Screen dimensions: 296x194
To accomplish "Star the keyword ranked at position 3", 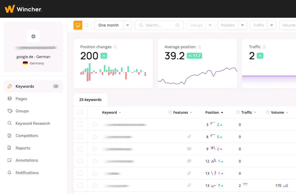I will tap(95, 125).
